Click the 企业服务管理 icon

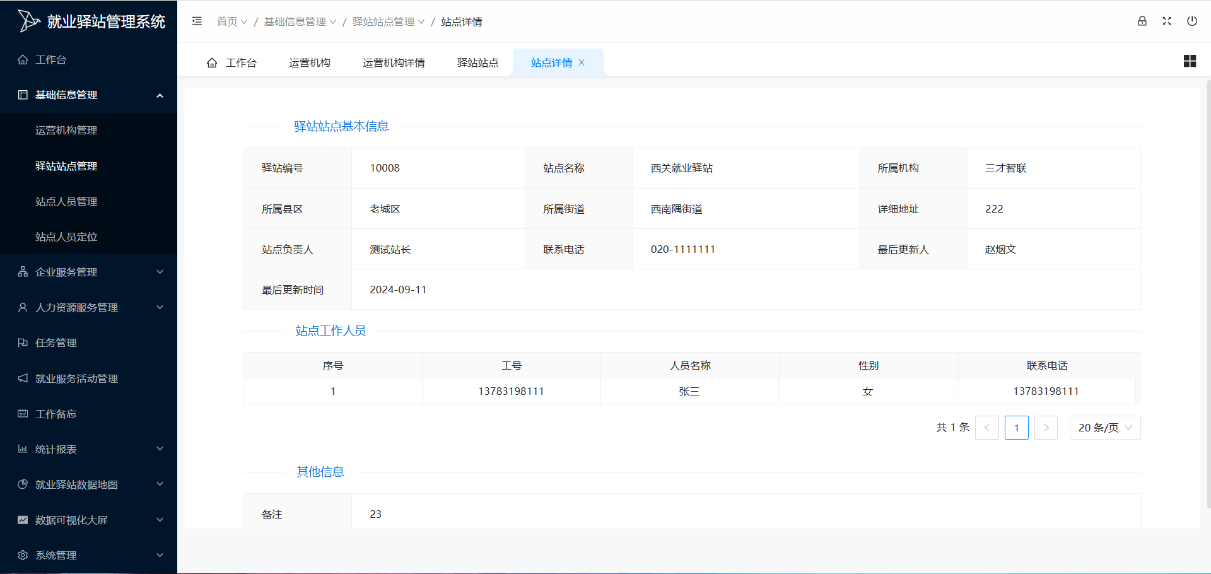coord(23,272)
